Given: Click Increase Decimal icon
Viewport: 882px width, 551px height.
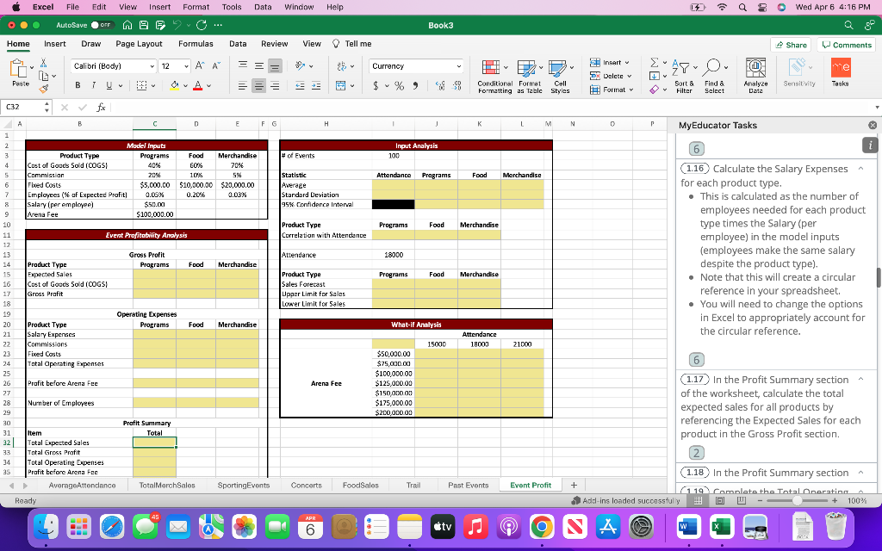Looking at the screenshot, I should (x=440, y=86).
